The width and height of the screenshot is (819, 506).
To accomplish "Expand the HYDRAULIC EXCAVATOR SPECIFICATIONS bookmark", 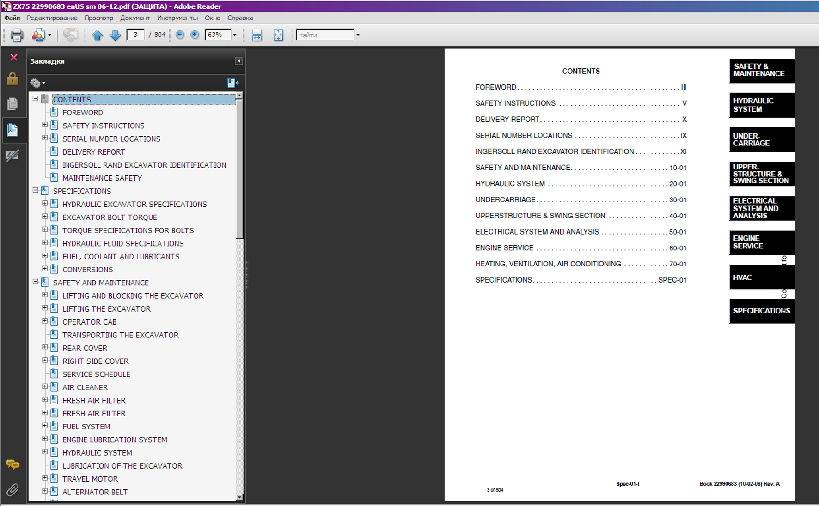I will [x=45, y=204].
